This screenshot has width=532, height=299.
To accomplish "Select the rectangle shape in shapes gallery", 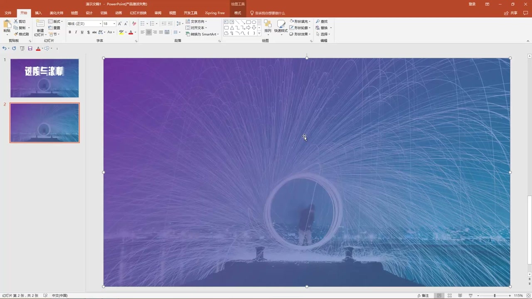I will [x=248, y=22].
